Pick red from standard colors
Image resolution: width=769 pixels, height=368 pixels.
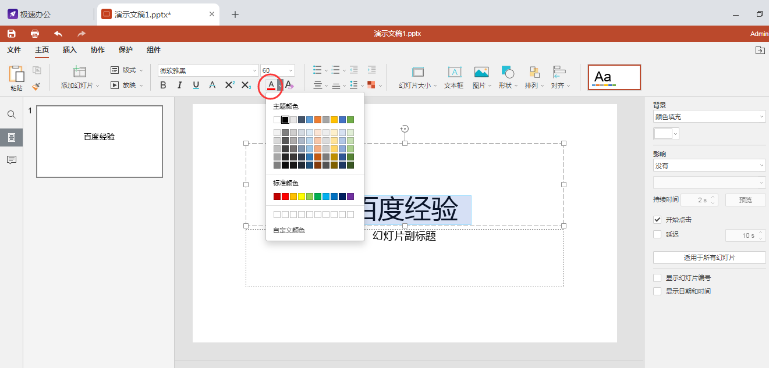(285, 196)
